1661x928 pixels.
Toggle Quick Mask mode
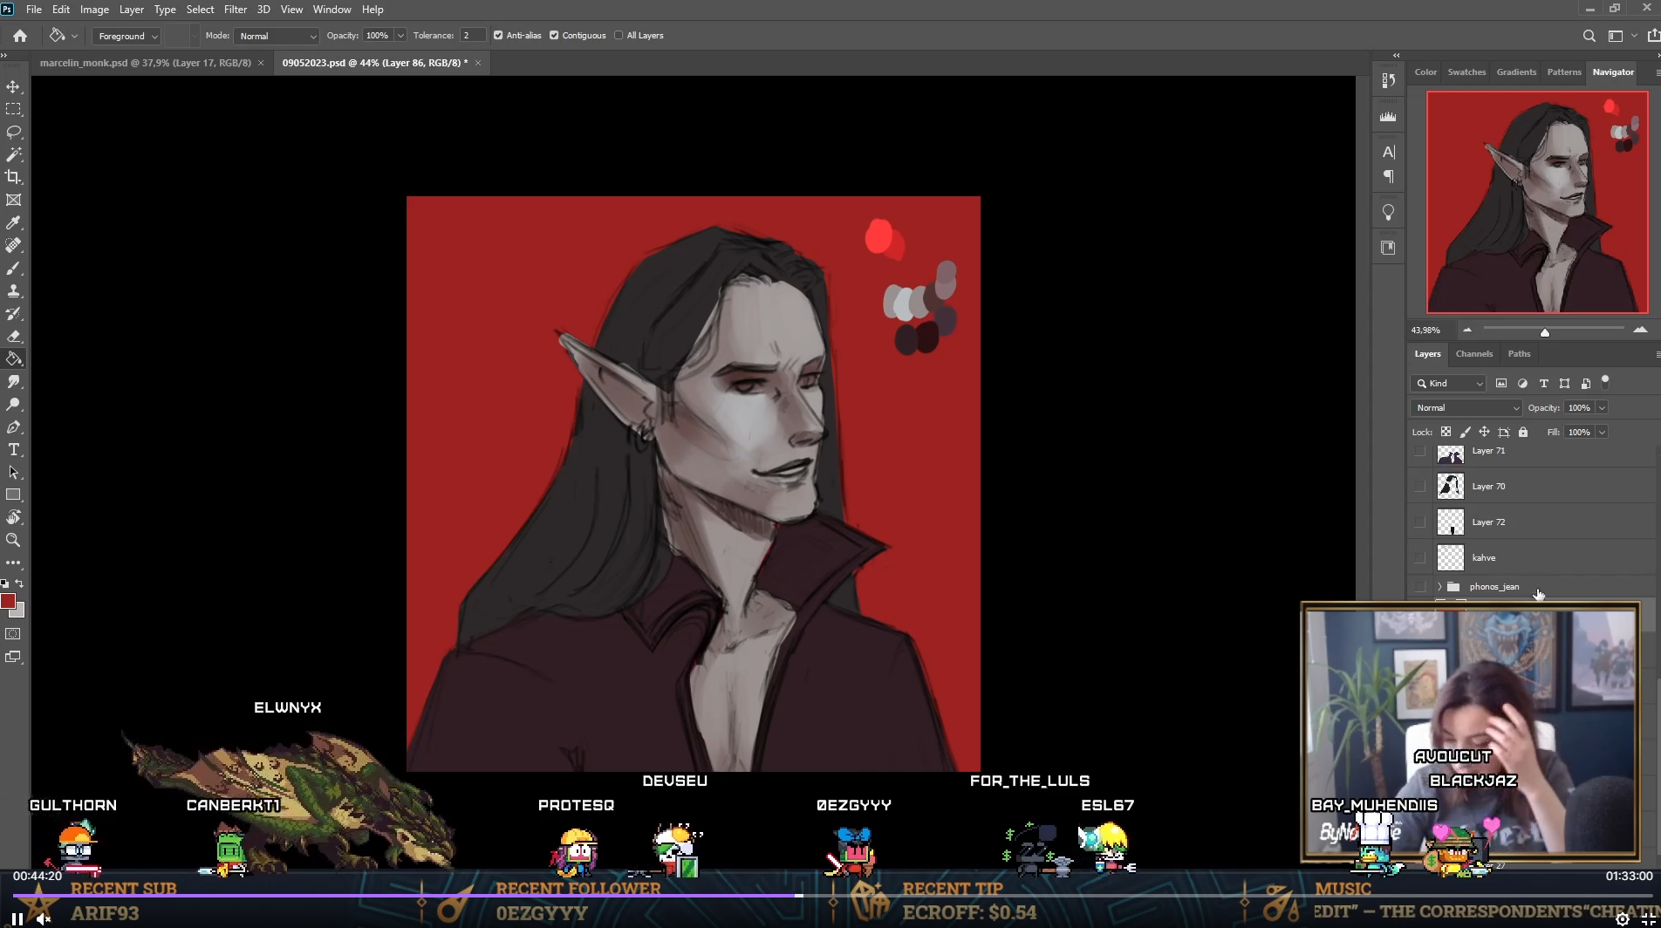tap(13, 634)
